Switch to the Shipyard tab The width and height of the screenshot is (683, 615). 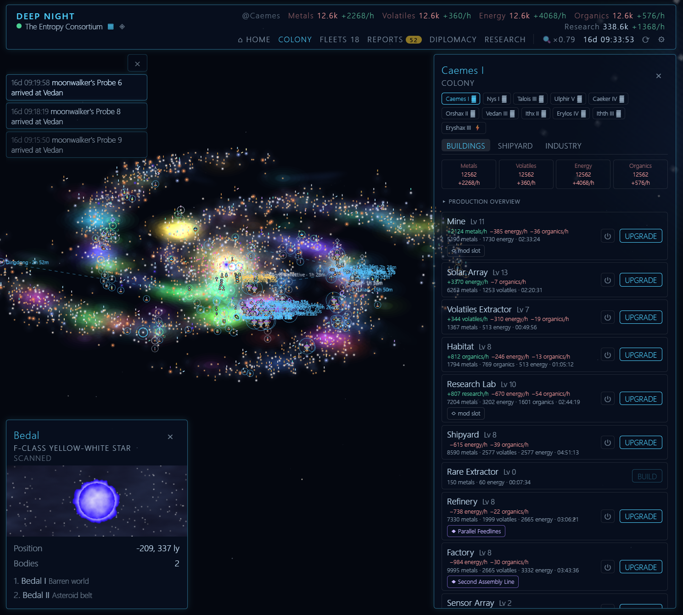pyautogui.click(x=515, y=146)
